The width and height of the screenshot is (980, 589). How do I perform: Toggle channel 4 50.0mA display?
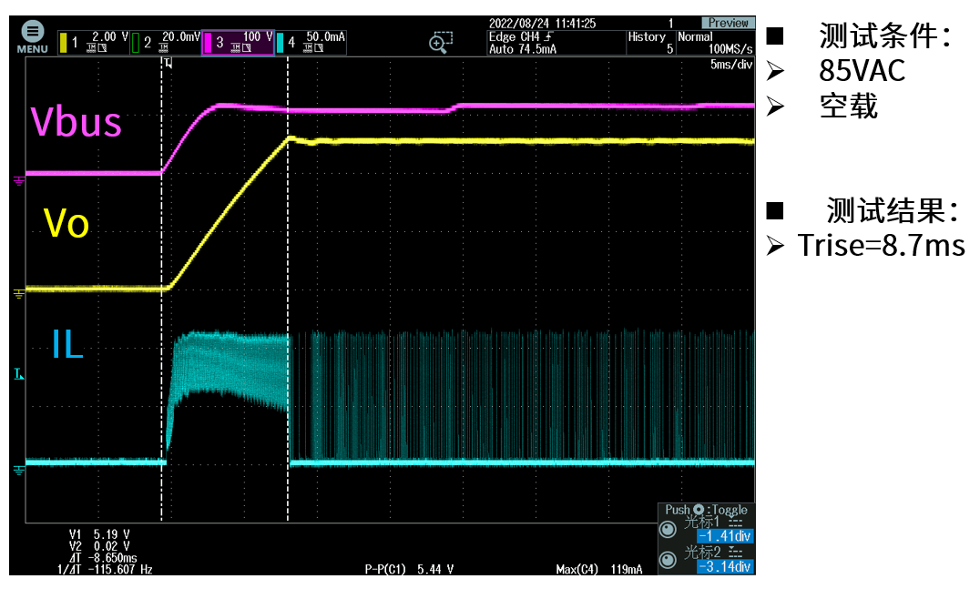tap(311, 42)
